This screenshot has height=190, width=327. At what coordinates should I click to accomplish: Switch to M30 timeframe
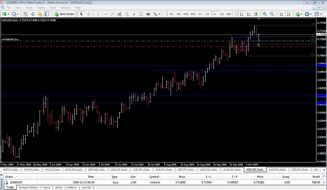tap(193, 14)
